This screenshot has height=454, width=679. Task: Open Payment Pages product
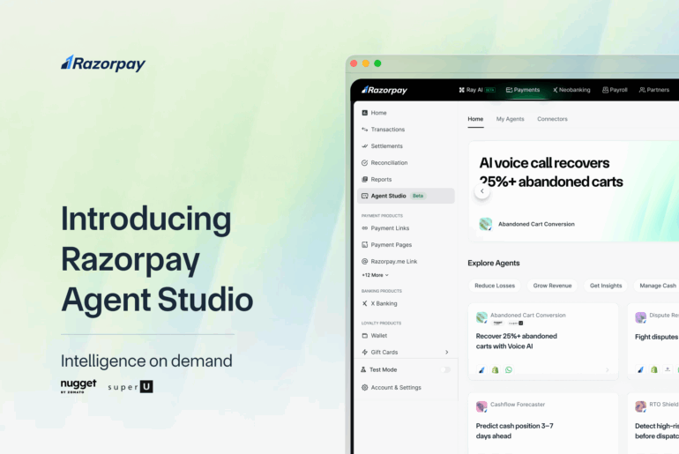pyautogui.click(x=387, y=245)
